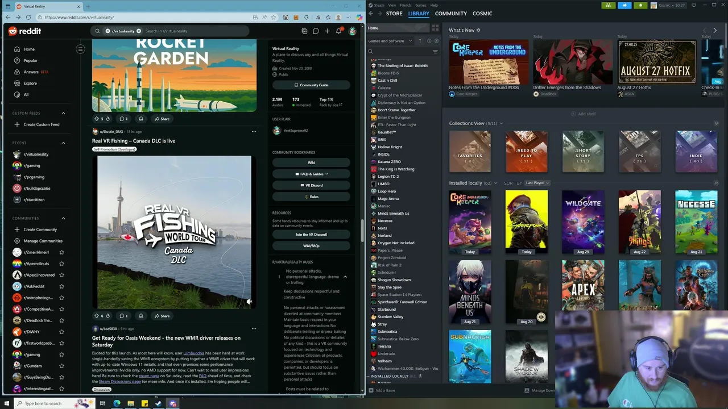728x409 pixels.
Task: Refresh the browser page
Action: pos(28,17)
